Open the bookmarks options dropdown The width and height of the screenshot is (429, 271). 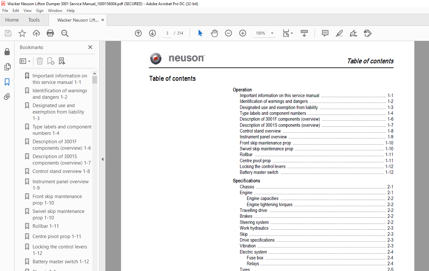[x=25, y=61]
